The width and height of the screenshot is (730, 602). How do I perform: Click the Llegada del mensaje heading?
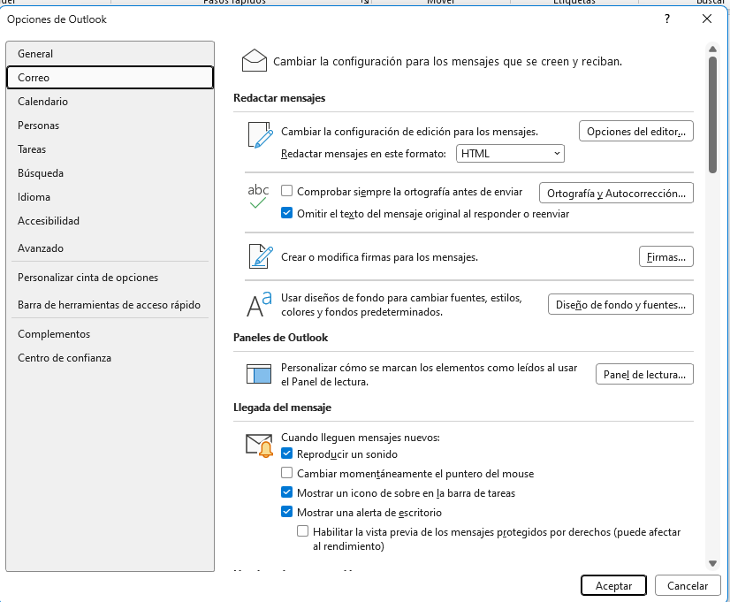tap(282, 408)
